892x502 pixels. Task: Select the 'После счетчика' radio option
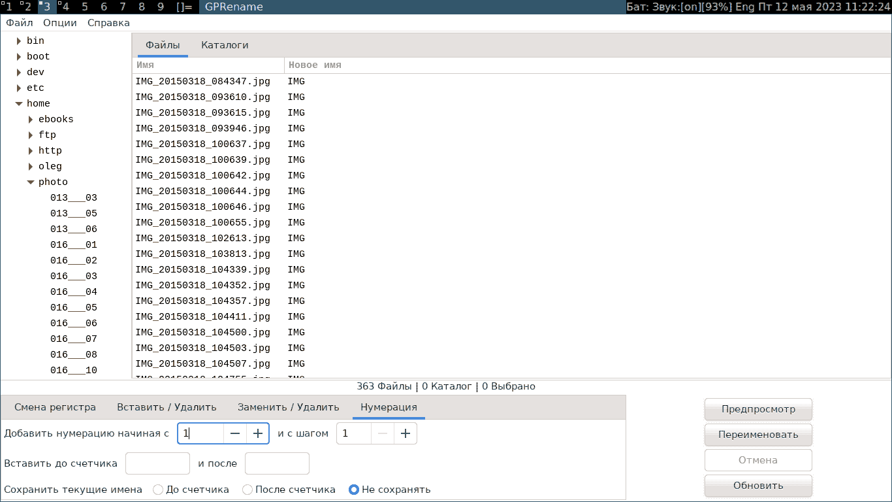247,490
